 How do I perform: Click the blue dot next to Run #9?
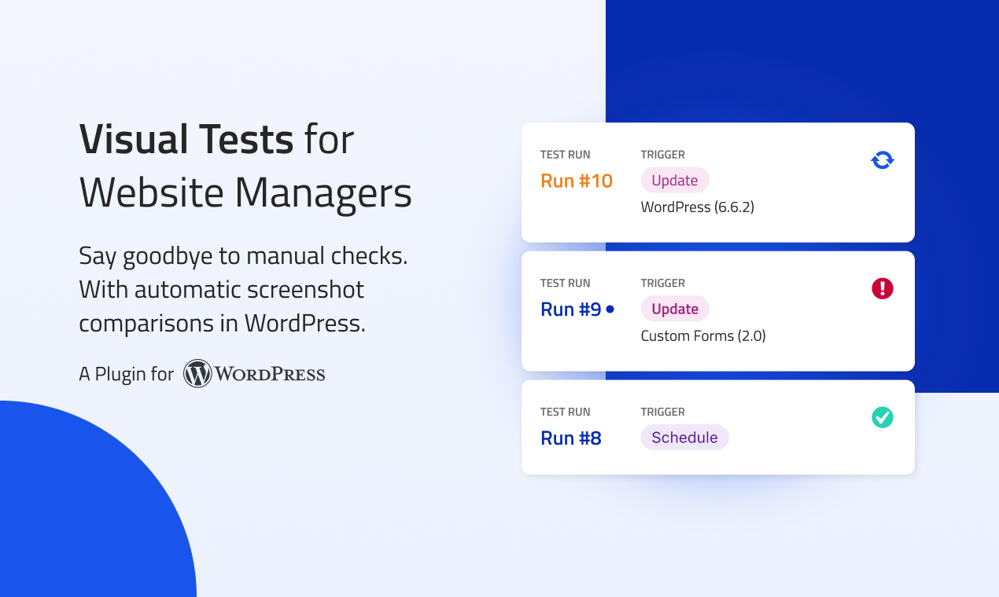[x=610, y=309]
